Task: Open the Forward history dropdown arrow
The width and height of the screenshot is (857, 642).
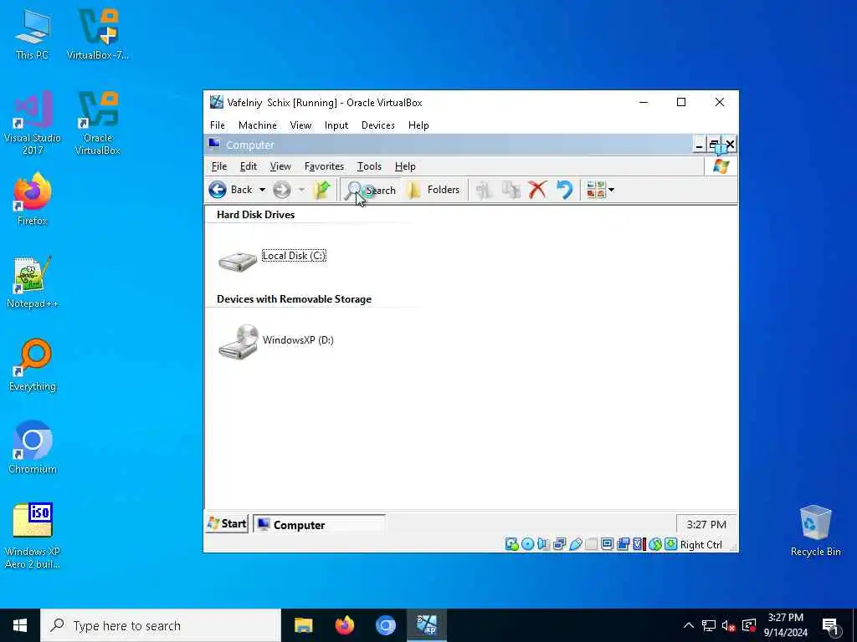Action: 301,190
